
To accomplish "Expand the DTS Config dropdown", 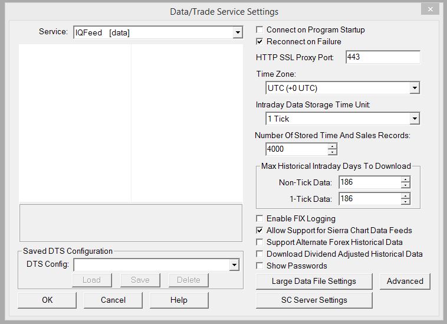I will click(234, 266).
